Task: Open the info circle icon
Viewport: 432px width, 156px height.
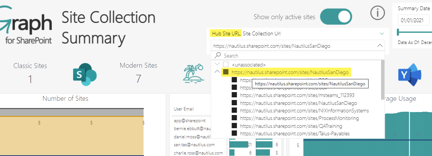Action: coord(377,13)
